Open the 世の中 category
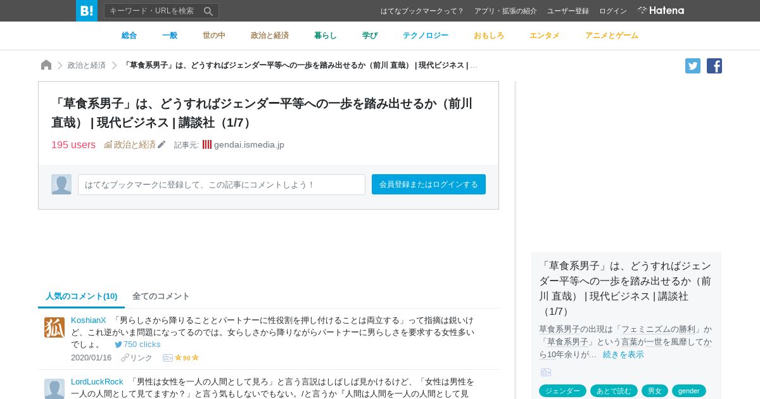The image size is (760, 399). tap(214, 35)
